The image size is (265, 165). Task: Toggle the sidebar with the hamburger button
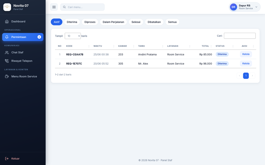click(54, 7)
